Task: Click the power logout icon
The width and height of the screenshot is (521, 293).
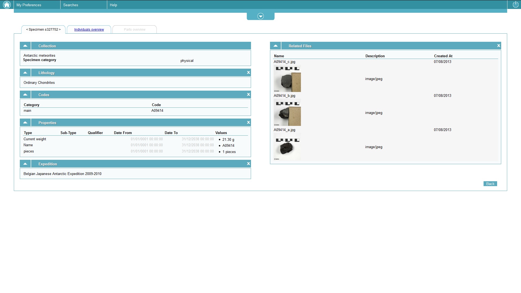Action: pyautogui.click(x=515, y=5)
